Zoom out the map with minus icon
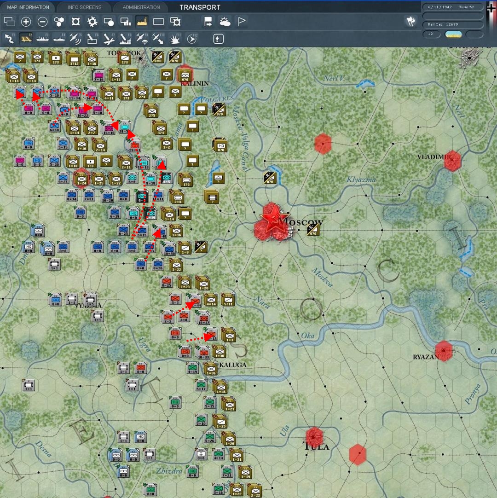Image resolution: width=497 pixels, height=498 pixels. [x=42, y=22]
